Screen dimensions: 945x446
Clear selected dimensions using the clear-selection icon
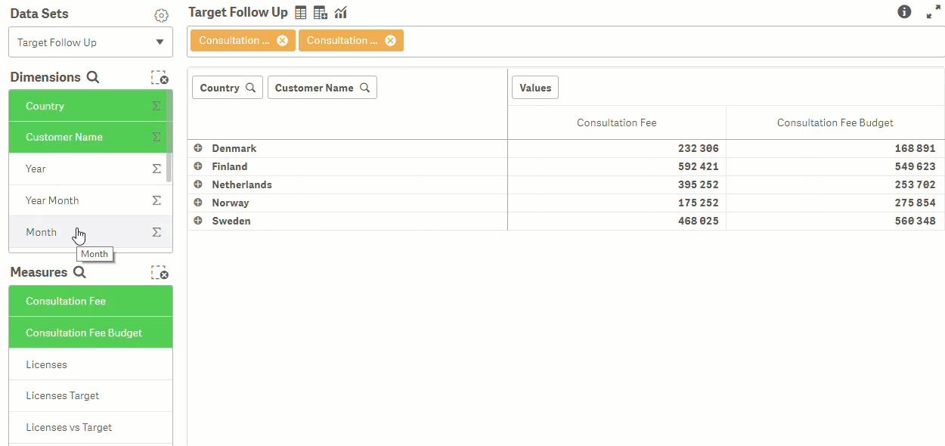click(x=159, y=77)
